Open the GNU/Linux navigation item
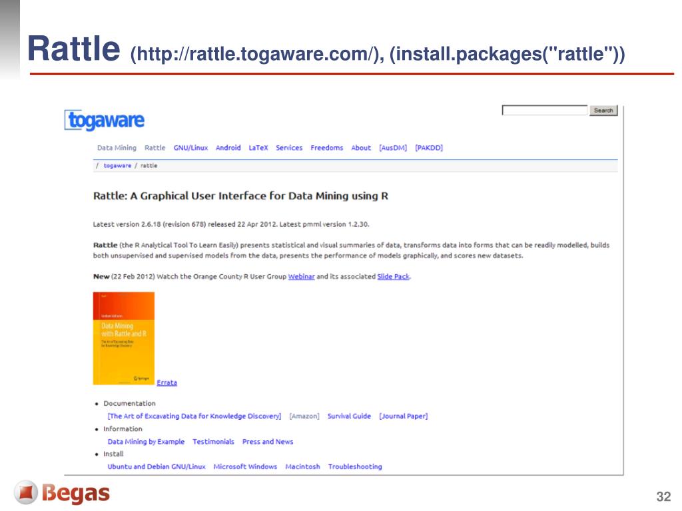Image resolution: width=682 pixels, height=511 pixels. (190, 148)
